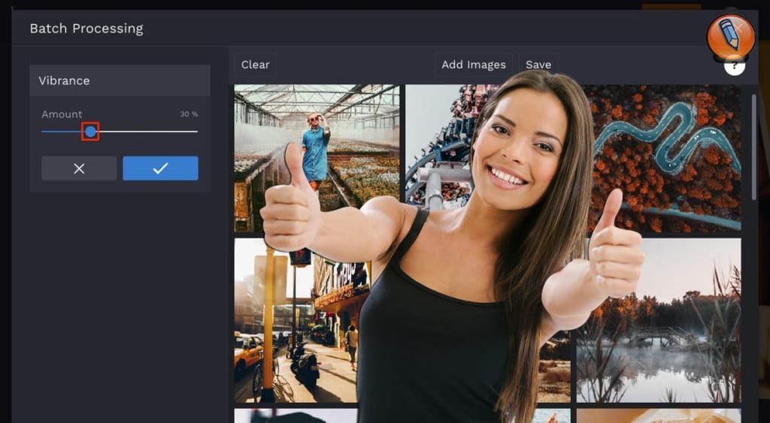770x423 pixels.
Task: Click the Vibrance panel header
Action: (120, 80)
